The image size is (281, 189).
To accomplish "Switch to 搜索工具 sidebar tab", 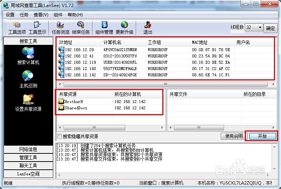I will coord(28,41).
